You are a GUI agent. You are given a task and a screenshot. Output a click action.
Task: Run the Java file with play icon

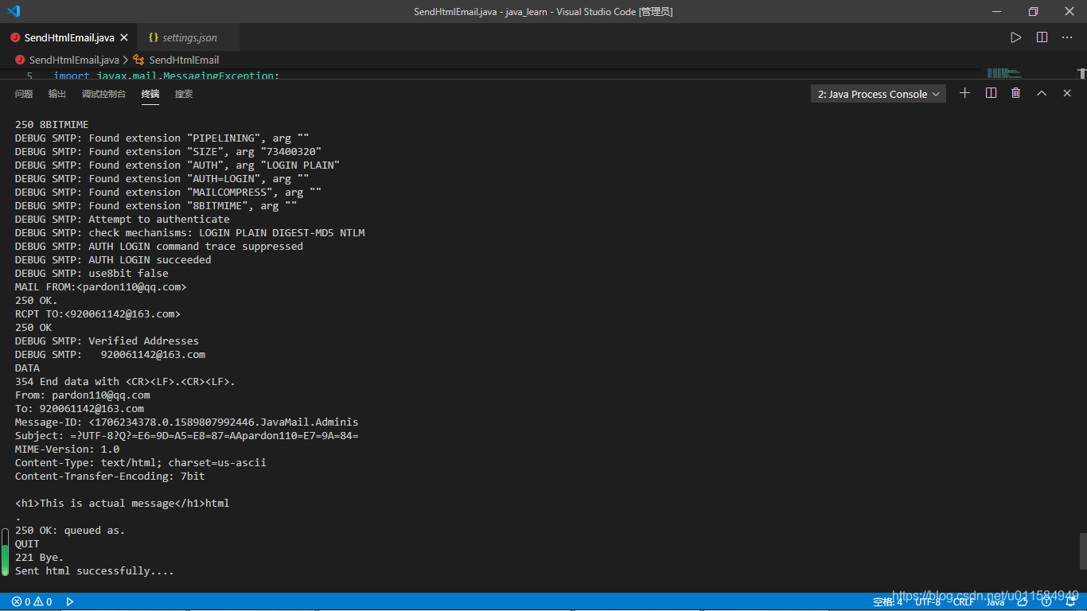(1016, 37)
